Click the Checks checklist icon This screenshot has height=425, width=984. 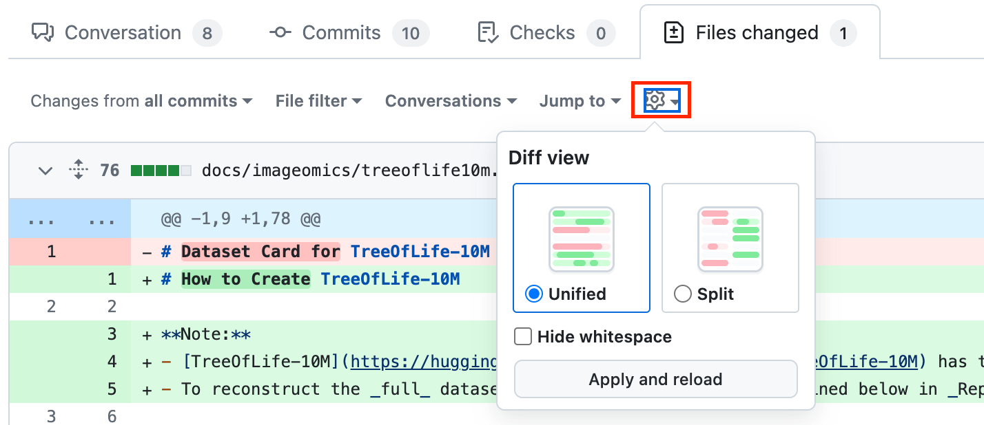coord(488,32)
